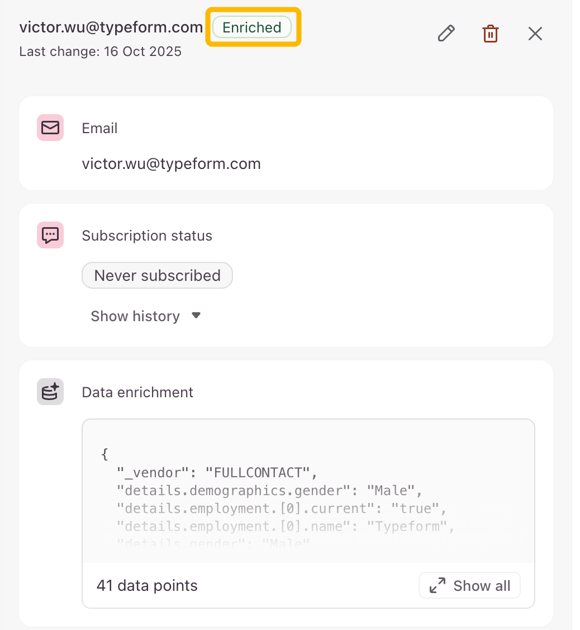Click the pencil edit icon
The width and height of the screenshot is (580, 630).
[445, 34]
